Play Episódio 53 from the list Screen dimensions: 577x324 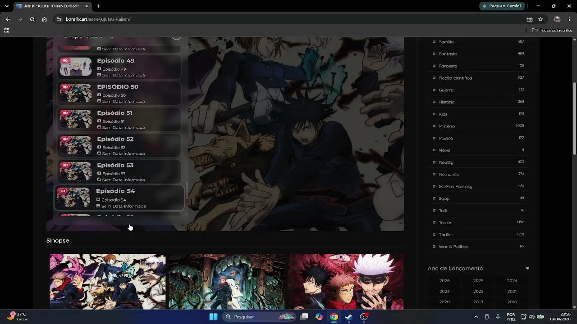pyautogui.click(x=119, y=171)
